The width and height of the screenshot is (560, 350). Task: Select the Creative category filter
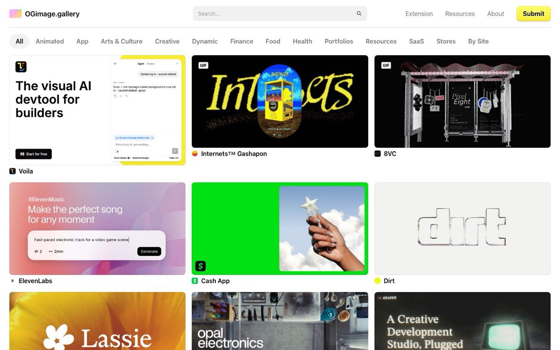(167, 41)
